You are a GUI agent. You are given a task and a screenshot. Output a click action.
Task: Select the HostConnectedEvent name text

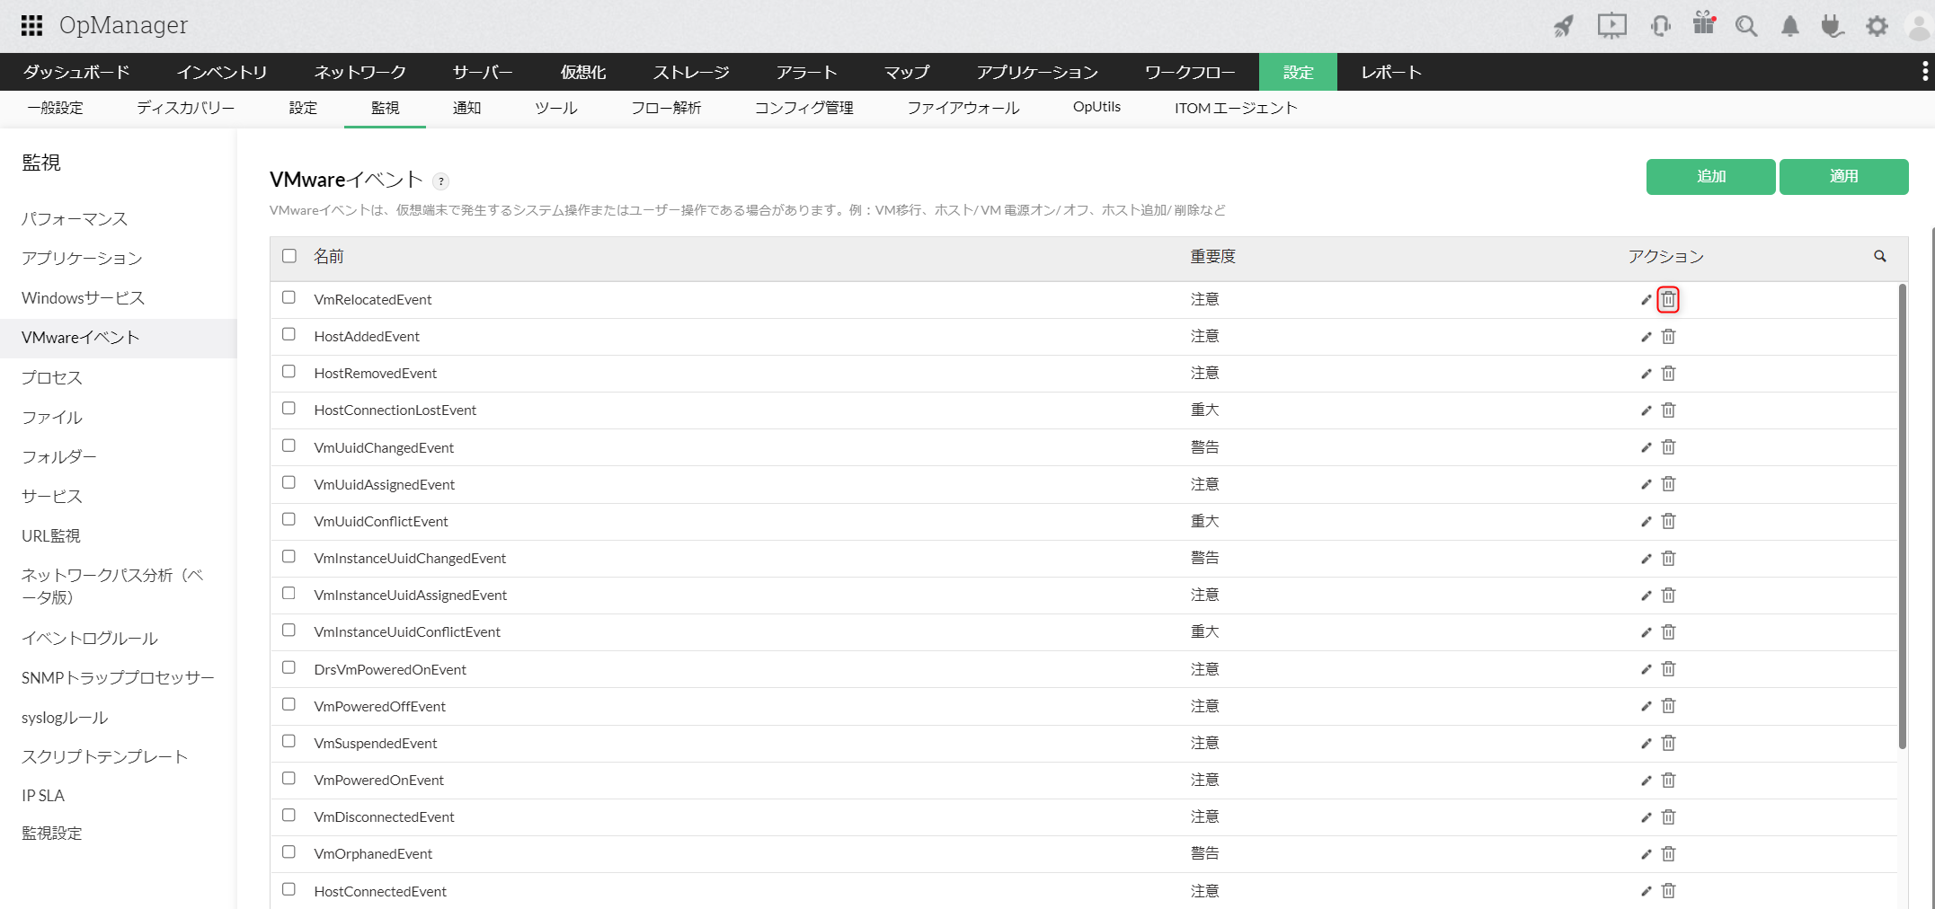pyautogui.click(x=380, y=892)
